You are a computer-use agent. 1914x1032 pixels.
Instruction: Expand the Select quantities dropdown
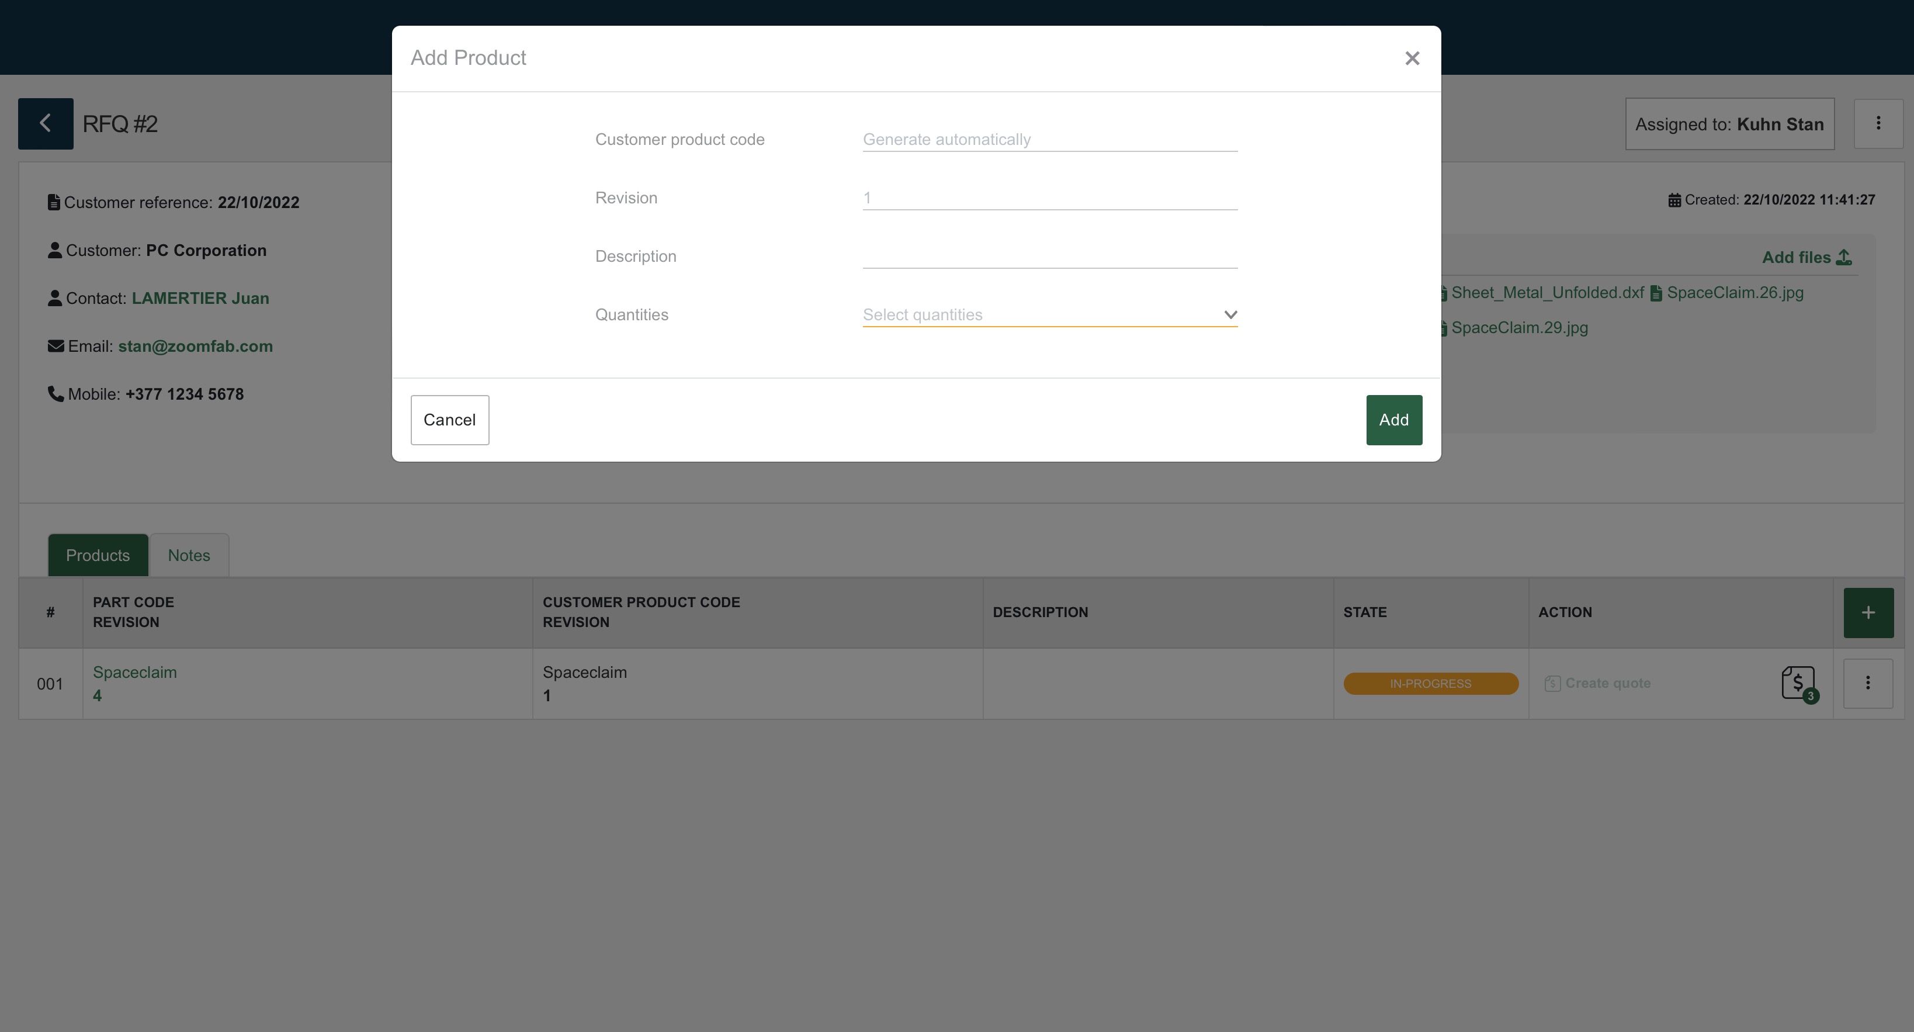pos(1040,314)
